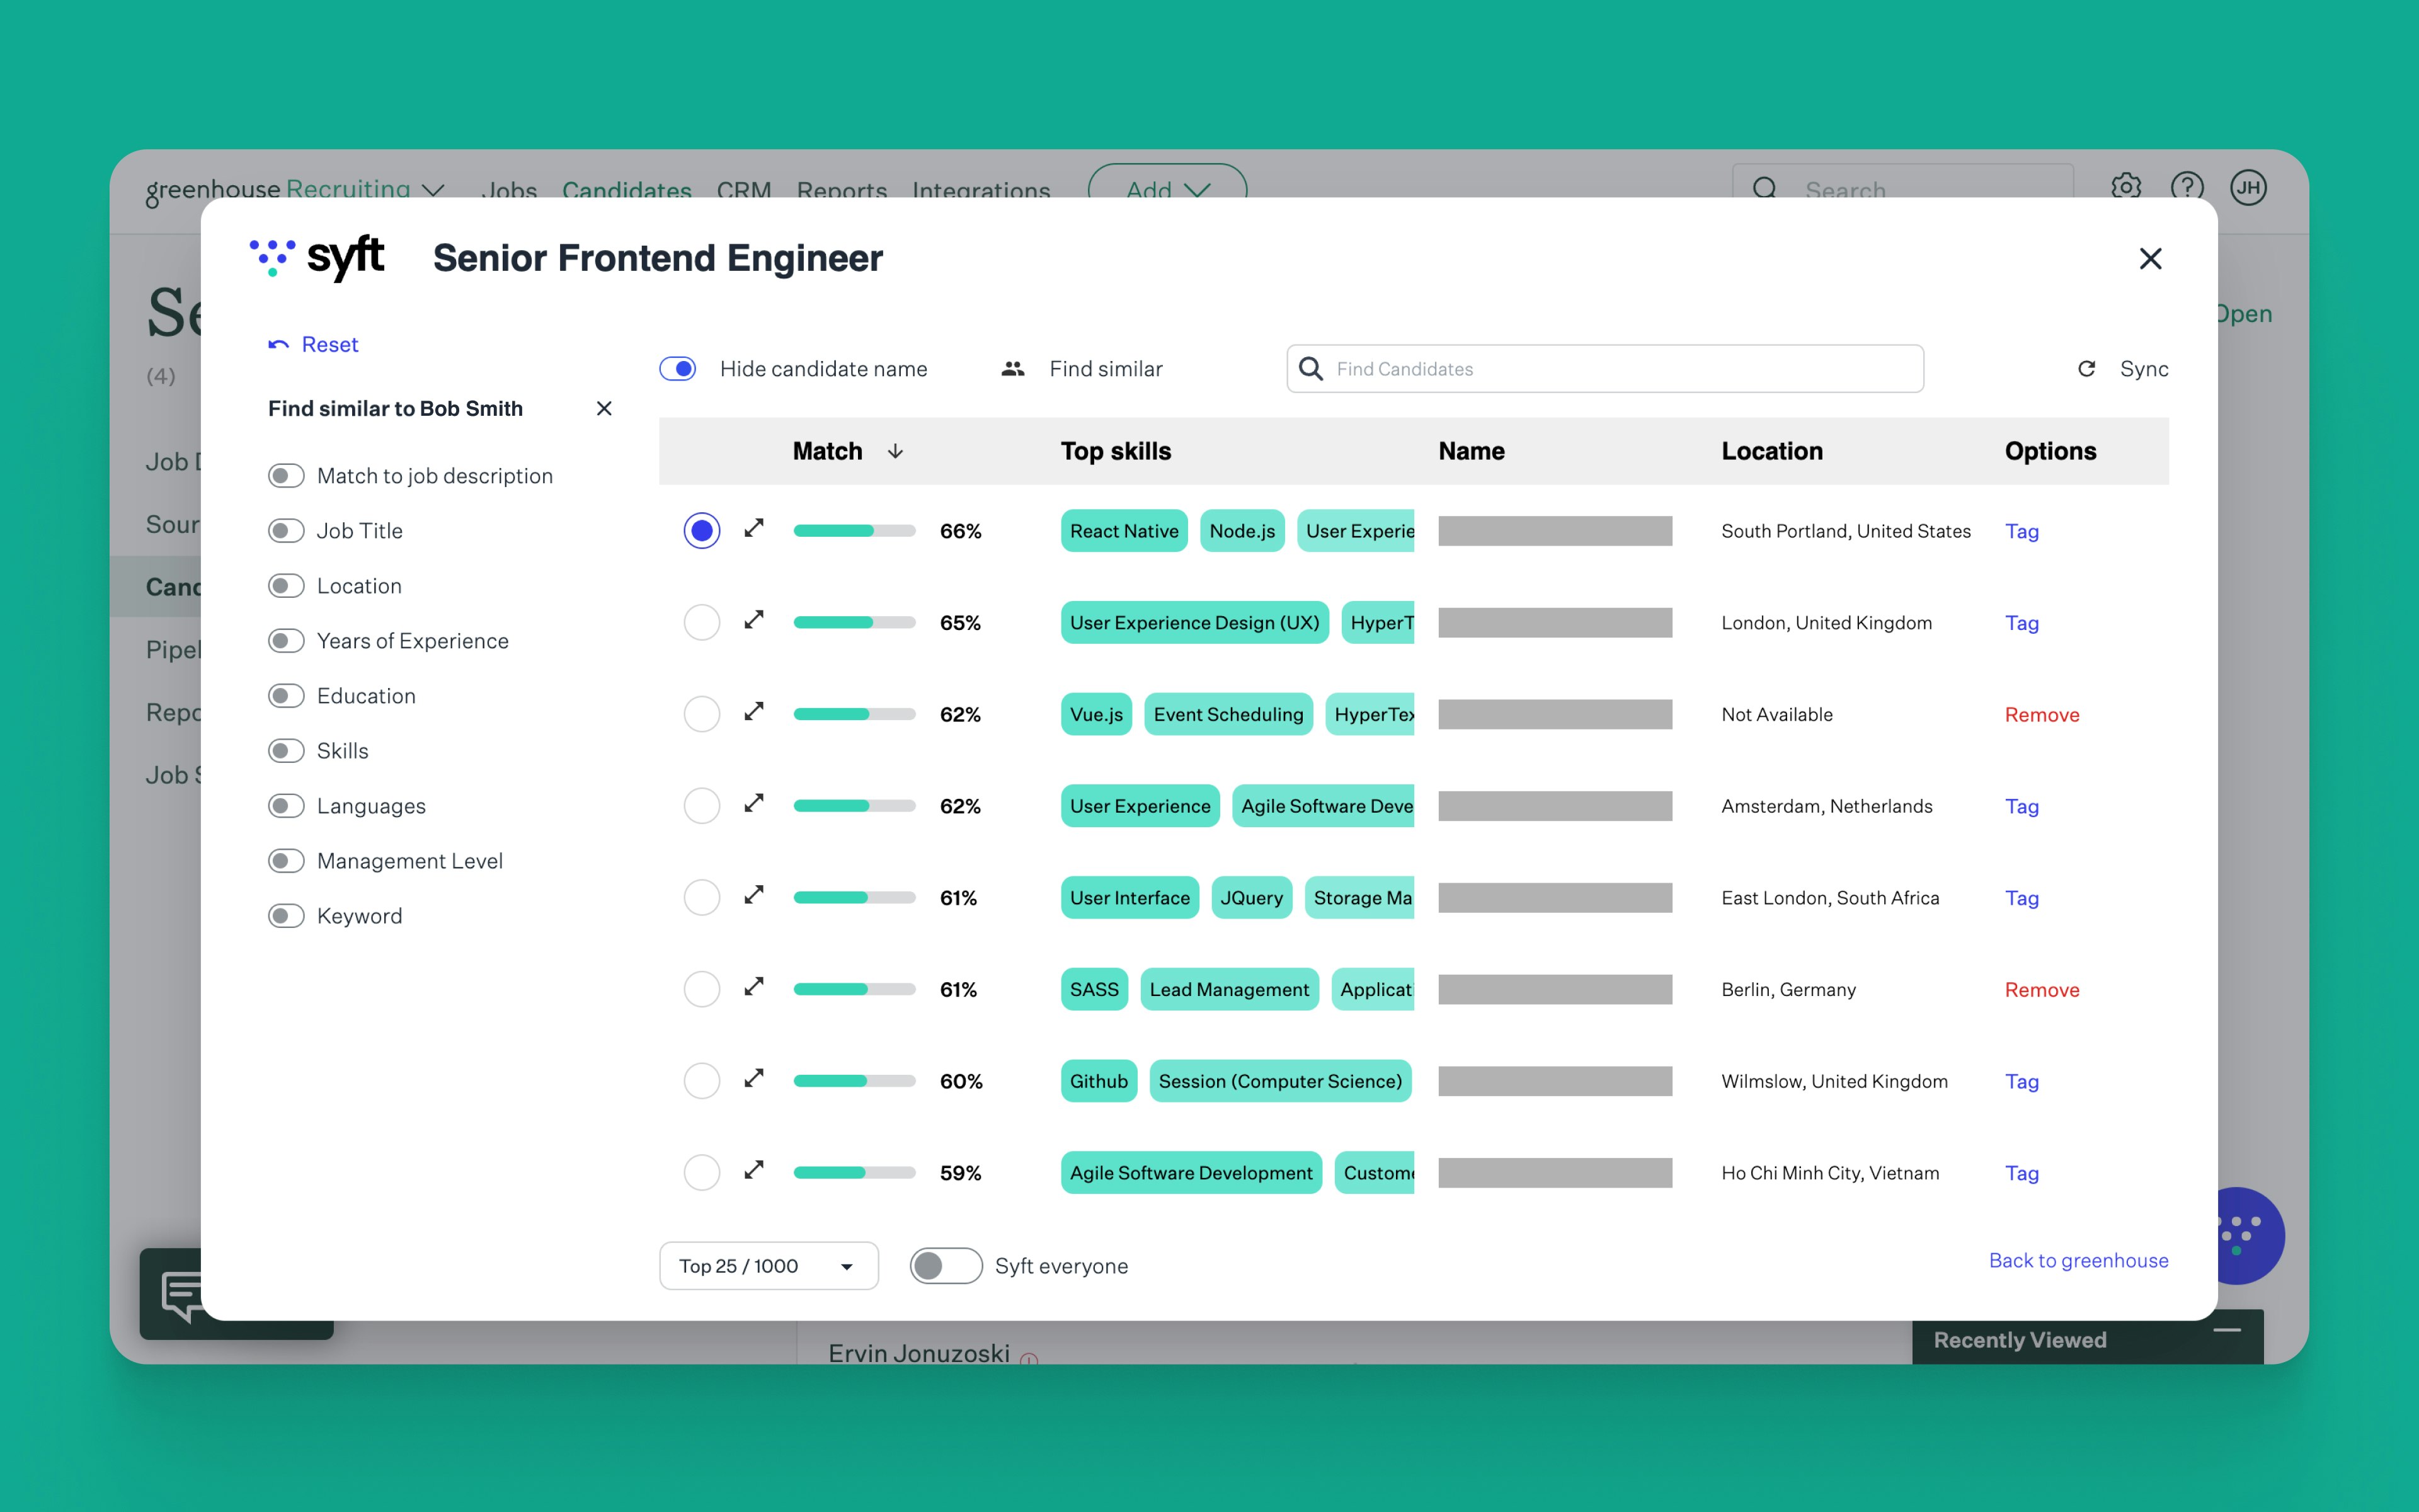Viewport: 2419px width, 1512px height.
Task: Select the London, United Kingdom candidate radio
Action: coord(702,623)
